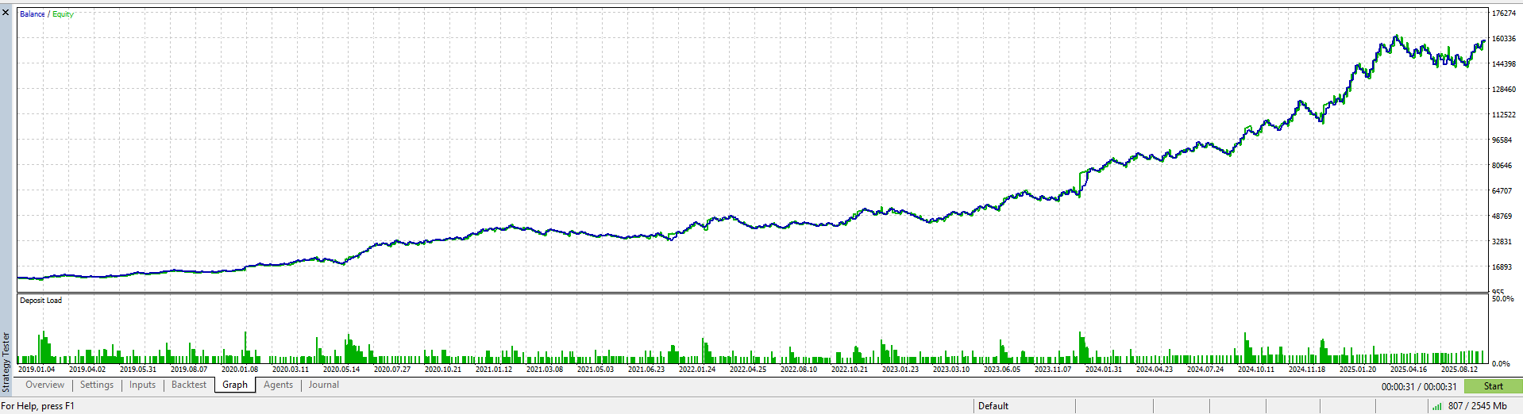Select the Graph tab

234,385
